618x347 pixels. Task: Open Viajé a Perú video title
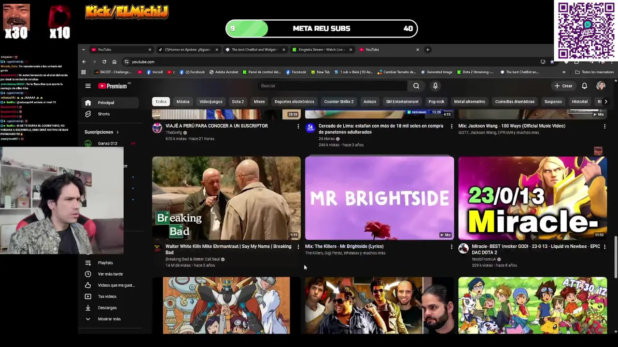point(216,126)
